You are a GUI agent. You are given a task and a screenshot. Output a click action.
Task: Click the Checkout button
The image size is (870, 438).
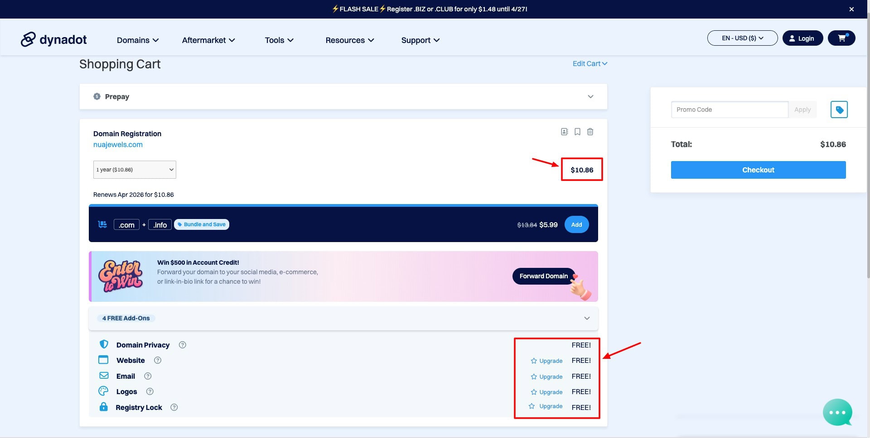(x=758, y=170)
